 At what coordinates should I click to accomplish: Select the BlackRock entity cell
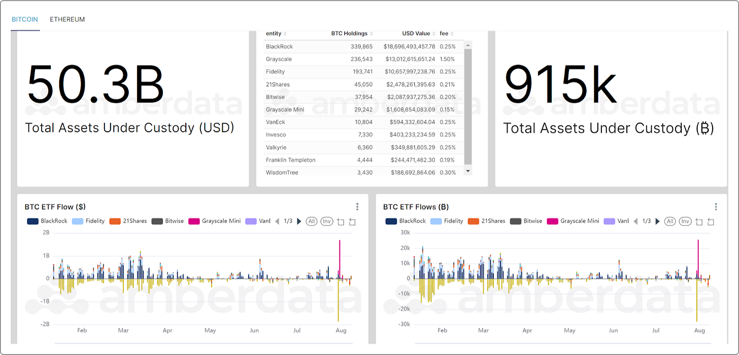point(279,47)
